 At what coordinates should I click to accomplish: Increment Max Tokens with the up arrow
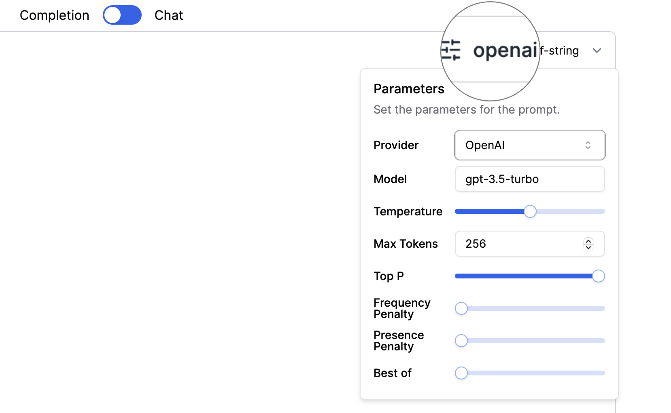588,241
